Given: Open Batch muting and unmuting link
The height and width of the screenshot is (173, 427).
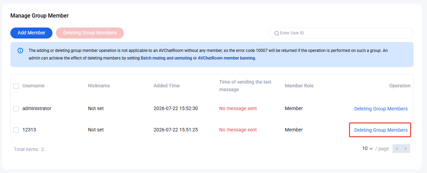Looking at the screenshot, I should (x=166, y=58).
